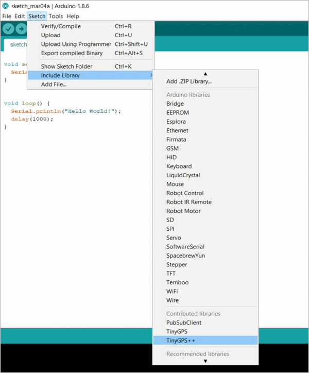Image resolution: width=309 pixels, height=373 pixels.
Task: Choose Export compiled Binary
Action: pos(91,53)
